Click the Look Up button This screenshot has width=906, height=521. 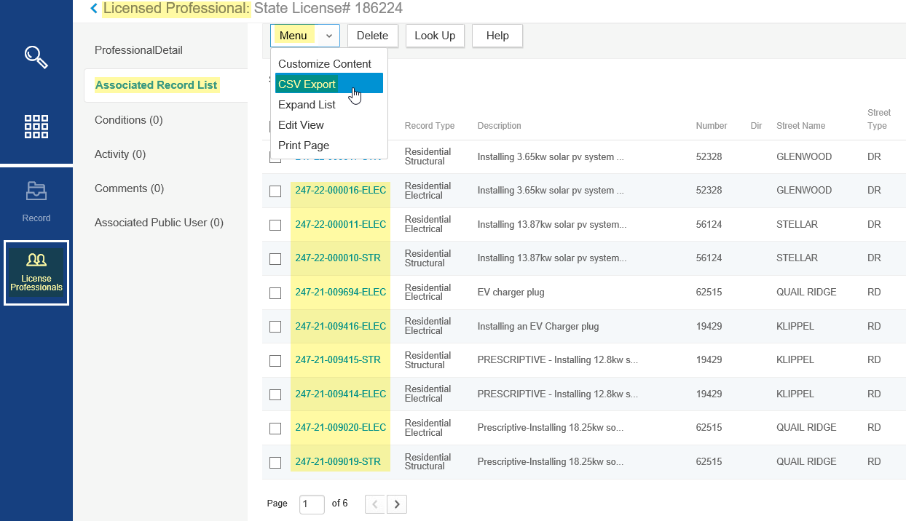coord(435,36)
